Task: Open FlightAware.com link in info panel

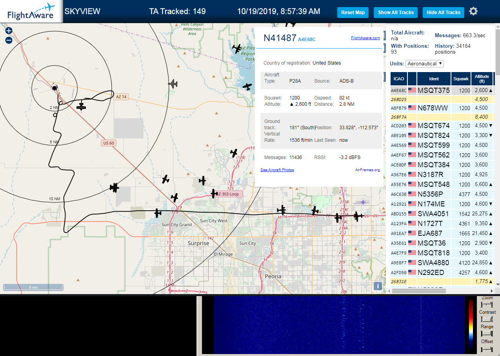Action: (365, 38)
